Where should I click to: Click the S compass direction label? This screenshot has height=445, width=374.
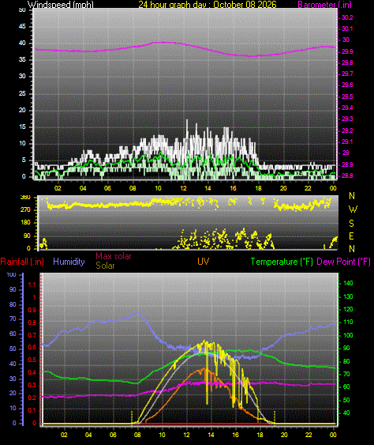(351, 224)
